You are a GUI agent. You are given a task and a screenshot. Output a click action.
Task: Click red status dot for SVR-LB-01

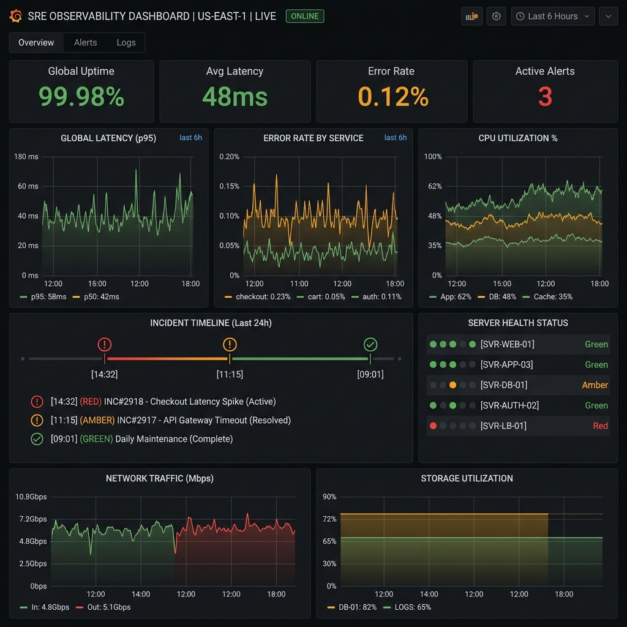point(433,426)
